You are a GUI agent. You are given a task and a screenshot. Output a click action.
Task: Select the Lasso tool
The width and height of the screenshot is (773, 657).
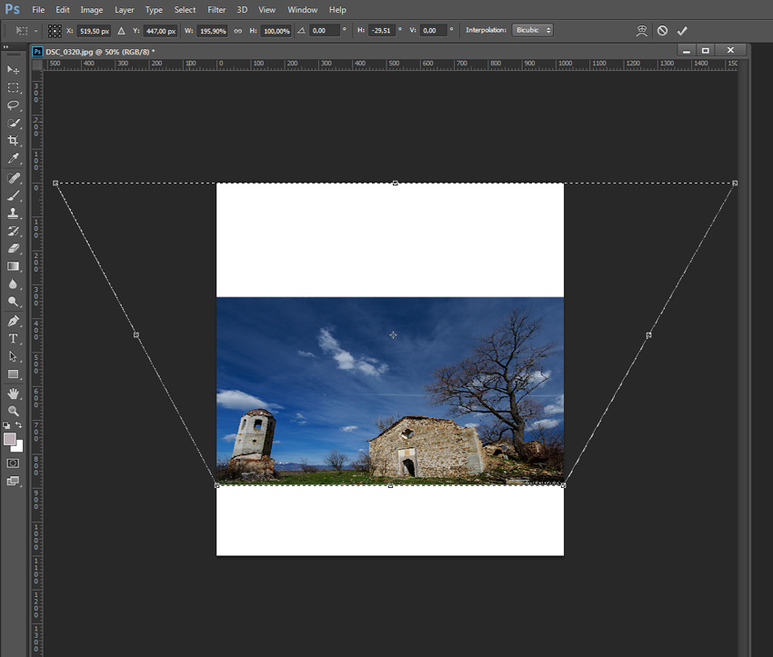click(13, 105)
